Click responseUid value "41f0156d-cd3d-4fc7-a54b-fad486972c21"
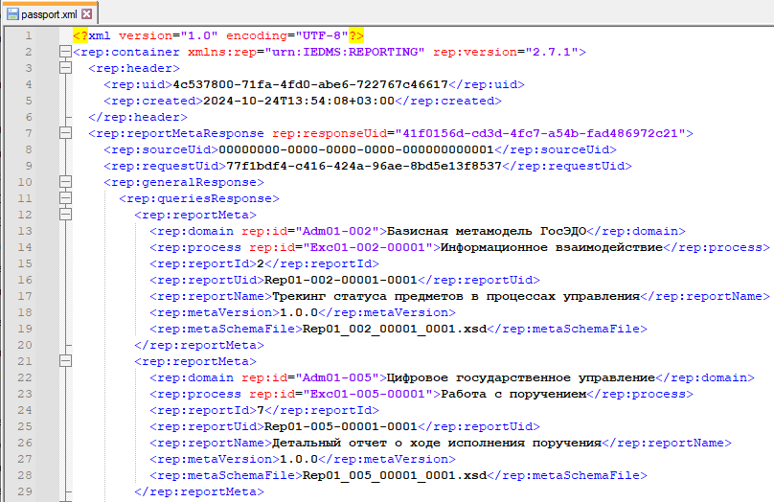Viewport: 774px width, 502px height. click(x=540, y=133)
